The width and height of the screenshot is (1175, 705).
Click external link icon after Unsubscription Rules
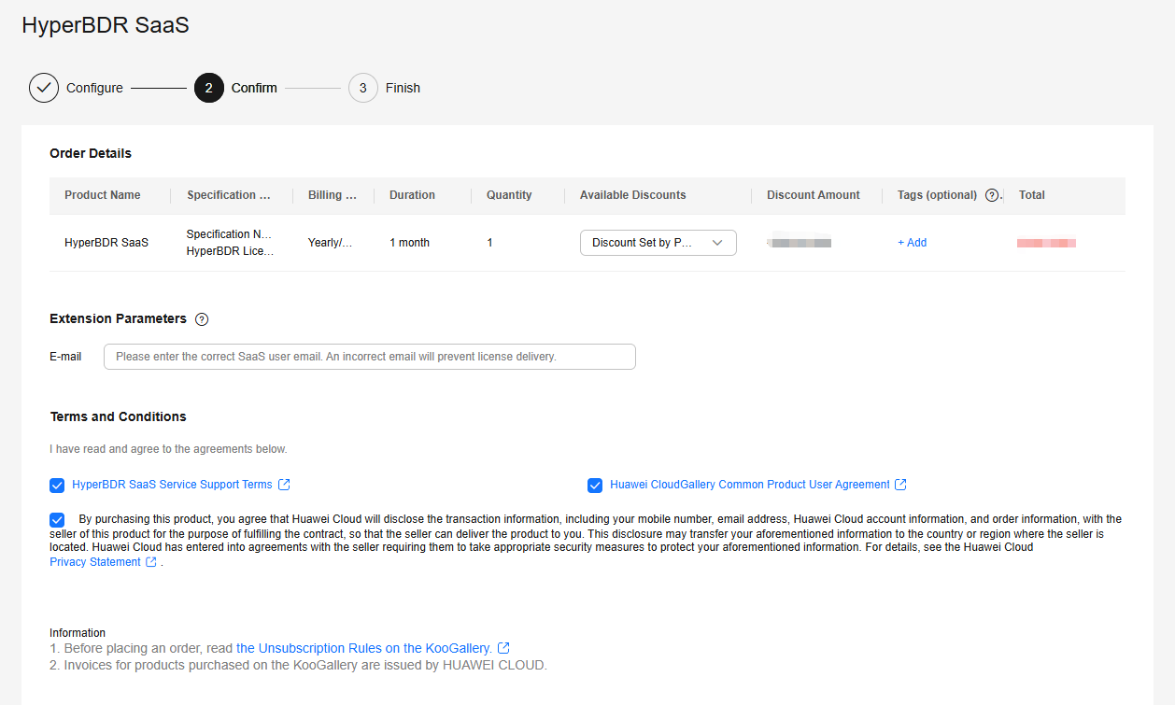pyautogui.click(x=503, y=648)
